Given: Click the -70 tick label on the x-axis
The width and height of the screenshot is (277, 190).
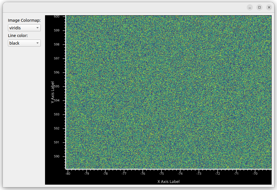Looking at the screenshot, I should (x=255, y=174).
